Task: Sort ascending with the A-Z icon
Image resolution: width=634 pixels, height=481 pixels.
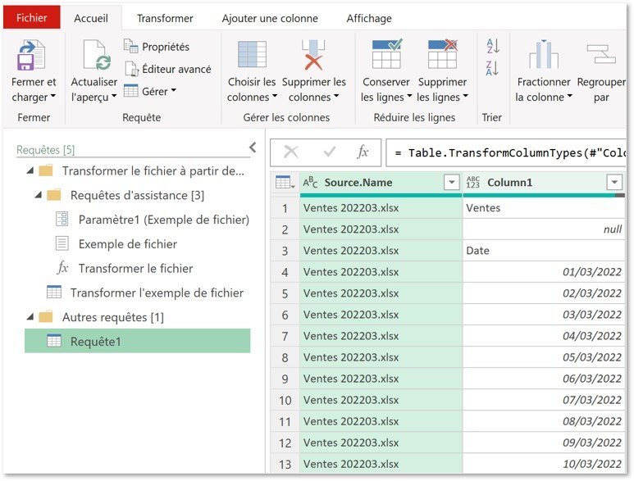Action: click(x=492, y=46)
